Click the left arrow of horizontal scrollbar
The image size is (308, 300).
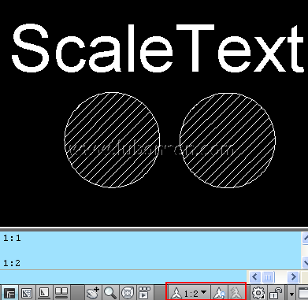click(x=254, y=277)
